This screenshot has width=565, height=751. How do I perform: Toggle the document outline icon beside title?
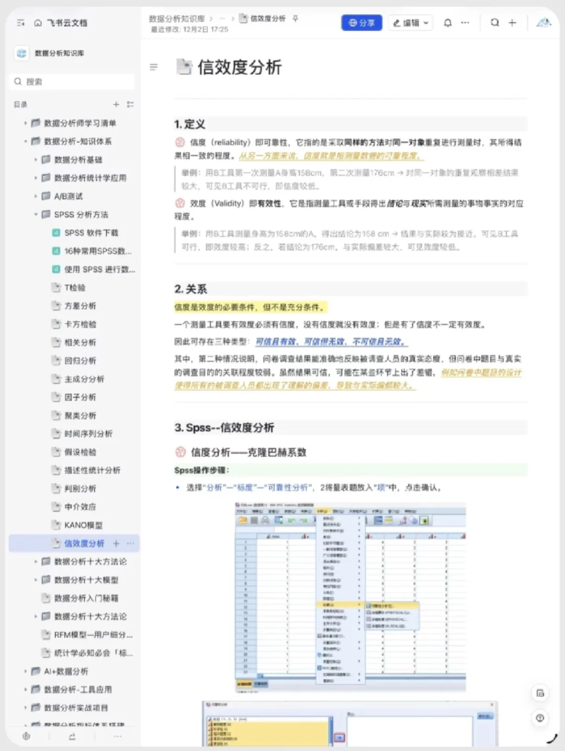[154, 67]
